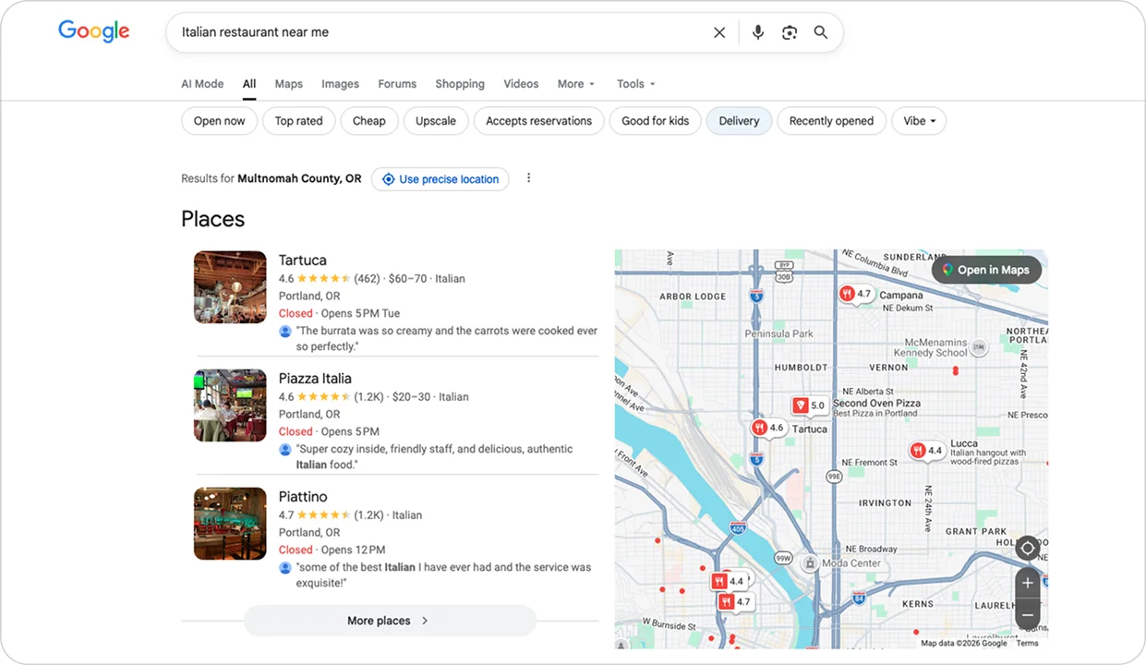Select the All results tab

249,84
